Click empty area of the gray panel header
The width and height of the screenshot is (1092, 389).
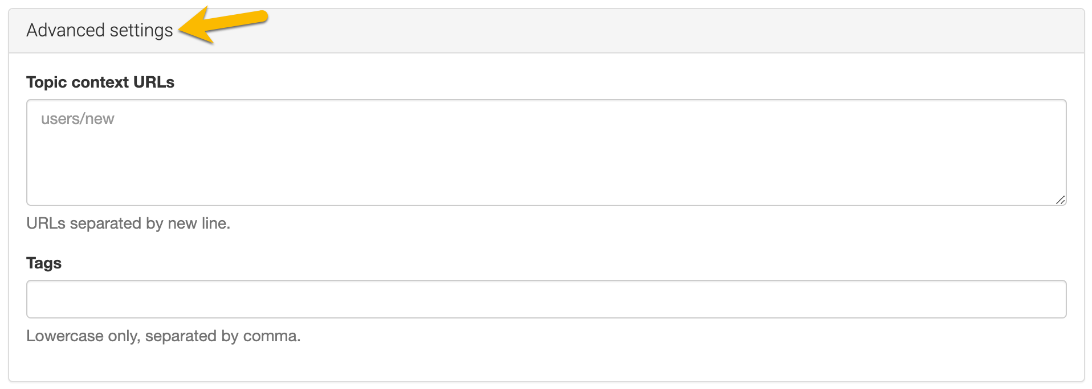click(x=627, y=31)
